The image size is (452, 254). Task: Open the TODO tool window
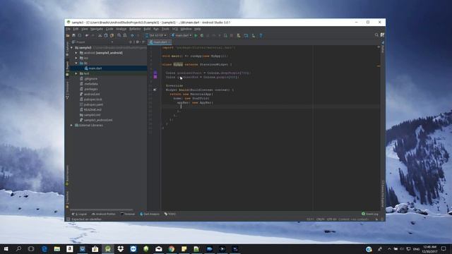click(169, 214)
